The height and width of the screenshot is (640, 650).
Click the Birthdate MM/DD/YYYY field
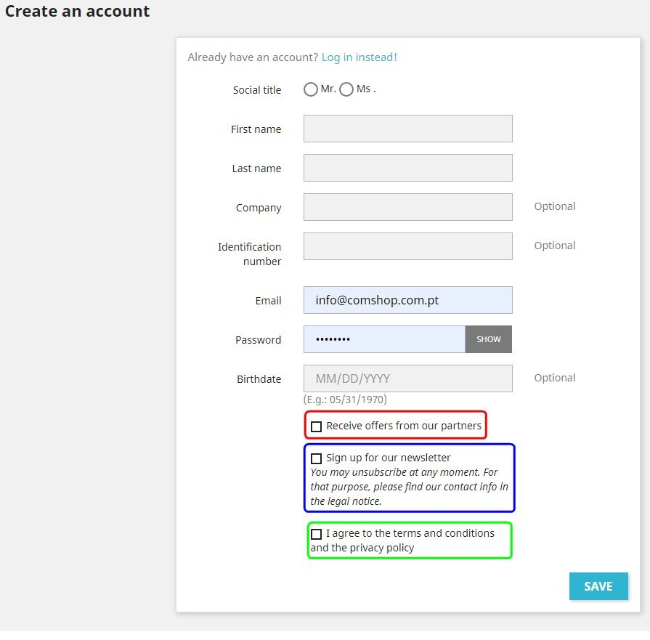[407, 378]
